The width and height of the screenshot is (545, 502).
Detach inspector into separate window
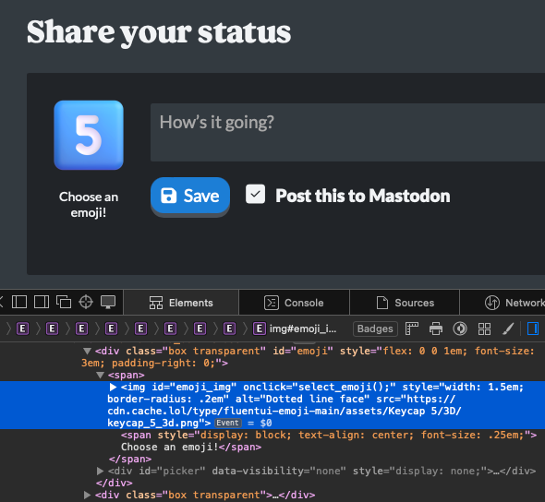(x=64, y=302)
